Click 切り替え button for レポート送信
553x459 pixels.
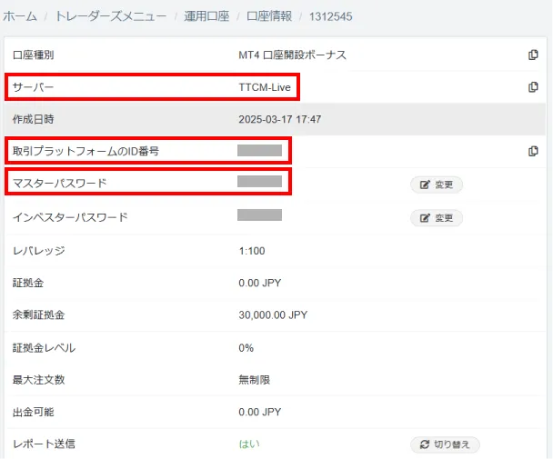pyautogui.click(x=445, y=444)
